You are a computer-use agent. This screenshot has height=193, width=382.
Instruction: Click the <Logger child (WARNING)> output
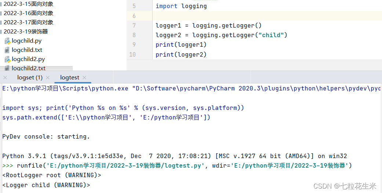tap(46, 185)
